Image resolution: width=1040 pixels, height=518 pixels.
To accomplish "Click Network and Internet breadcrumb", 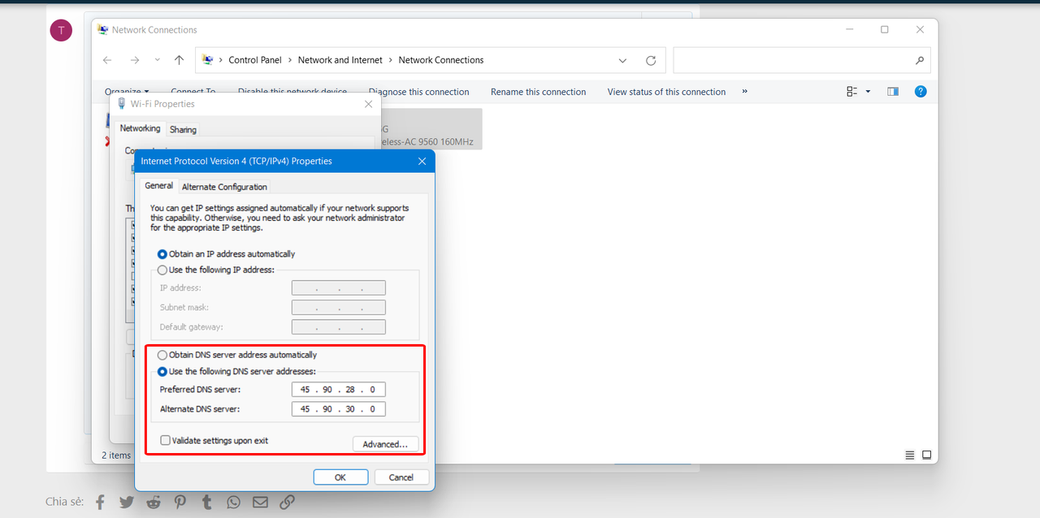I will (x=340, y=60).
